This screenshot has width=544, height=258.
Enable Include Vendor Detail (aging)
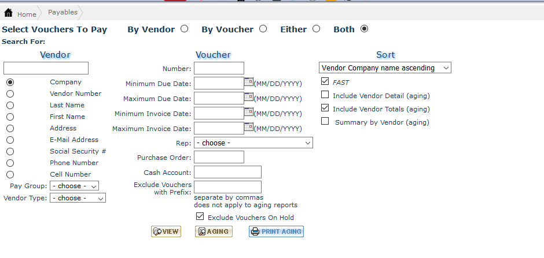coord(325,95)
